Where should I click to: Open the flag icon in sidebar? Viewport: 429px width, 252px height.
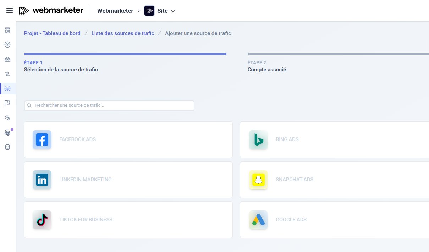pyautogui.click(x=7, y=103)
